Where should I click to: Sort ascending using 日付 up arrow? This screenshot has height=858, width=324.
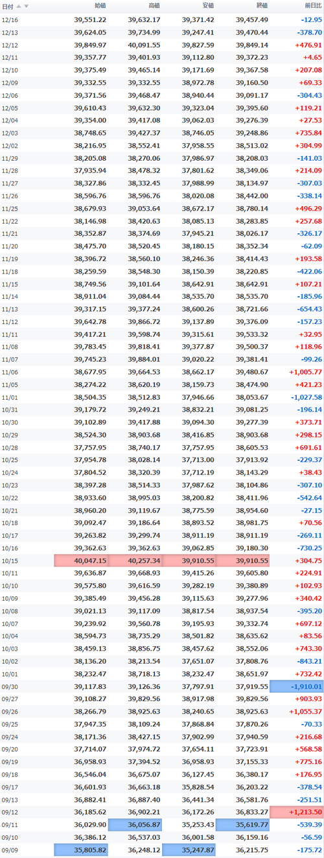coord(18,6)
